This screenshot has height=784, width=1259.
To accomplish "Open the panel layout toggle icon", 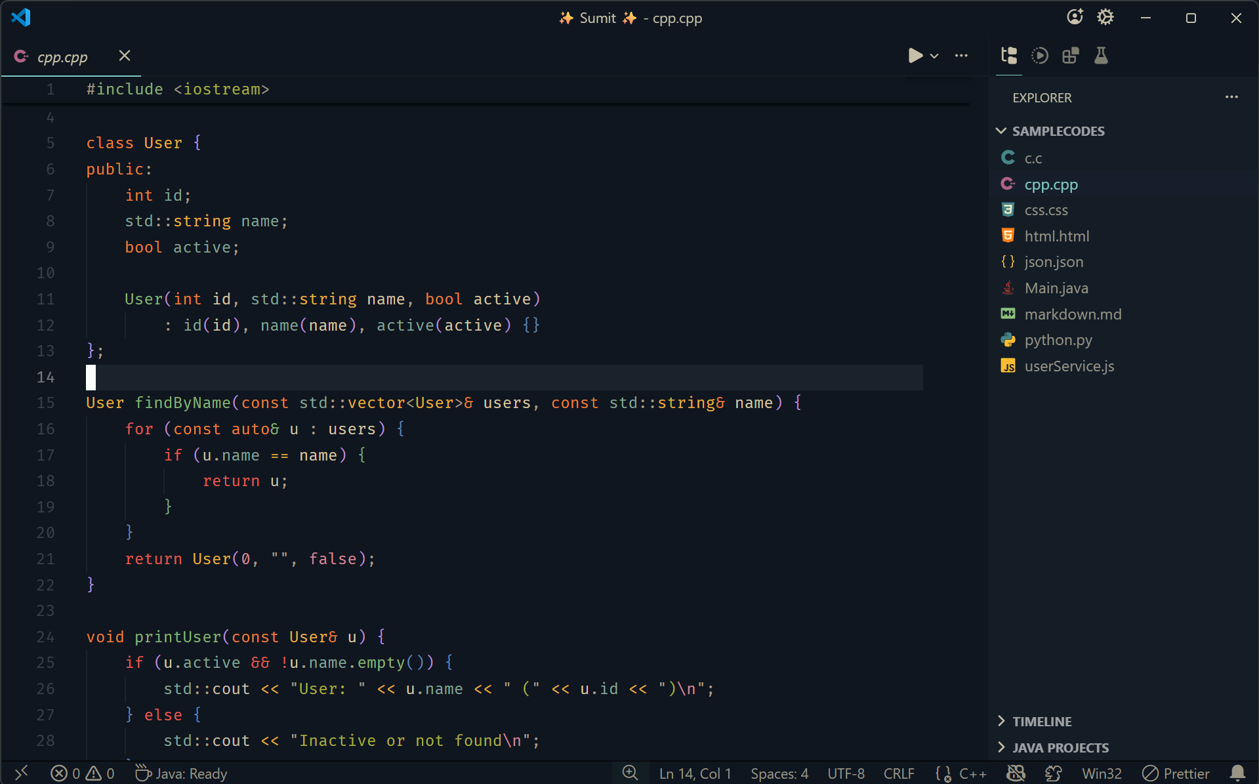I will pyautogui.click(x=1070, y=55).
